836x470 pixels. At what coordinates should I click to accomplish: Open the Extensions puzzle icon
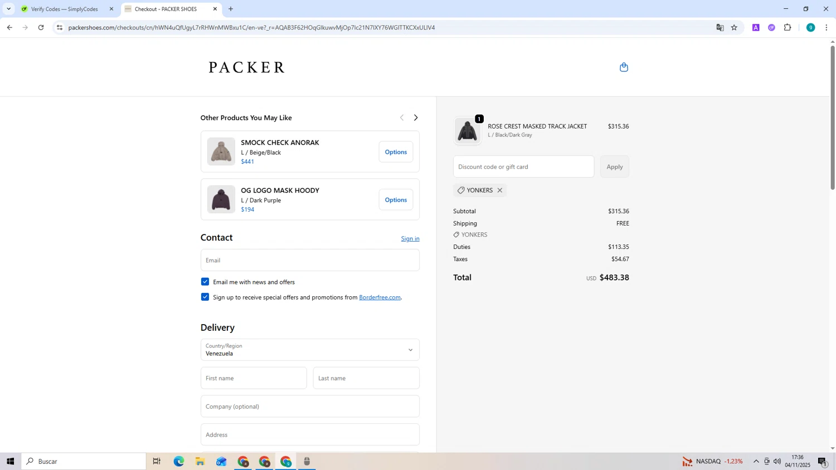pos(788,27)
